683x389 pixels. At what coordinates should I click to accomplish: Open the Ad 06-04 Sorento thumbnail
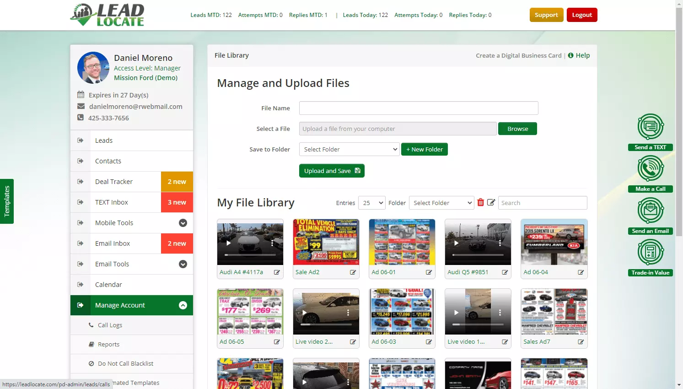click(554, 242)
